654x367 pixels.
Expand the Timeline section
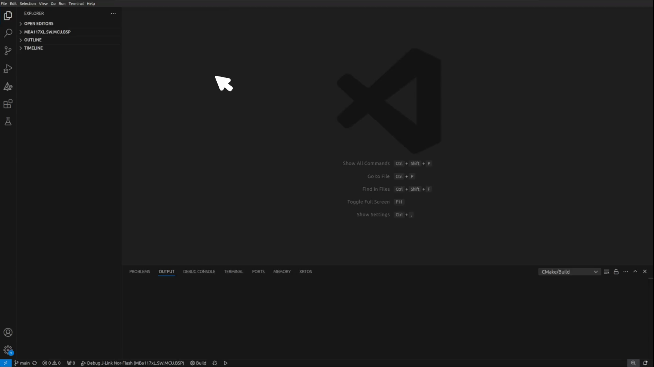(x=69, y=48)
